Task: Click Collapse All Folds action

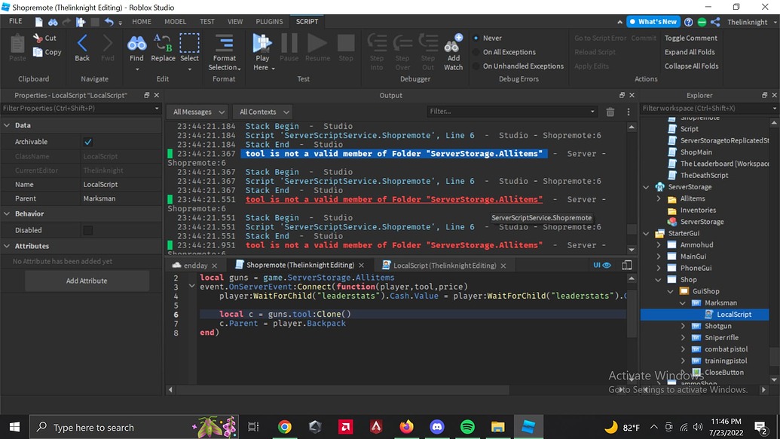Action: tap(692, 66)
